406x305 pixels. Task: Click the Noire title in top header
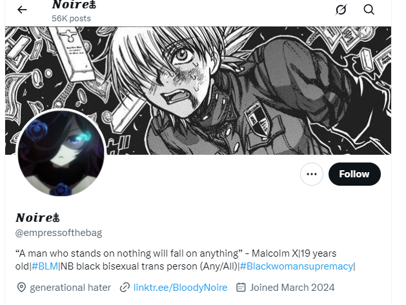click(x=74, y=5)
